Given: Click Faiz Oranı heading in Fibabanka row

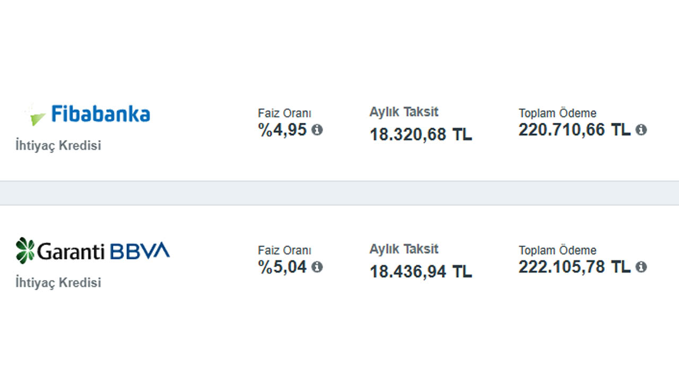Looking at the screenshot, I should pos(285,113).
